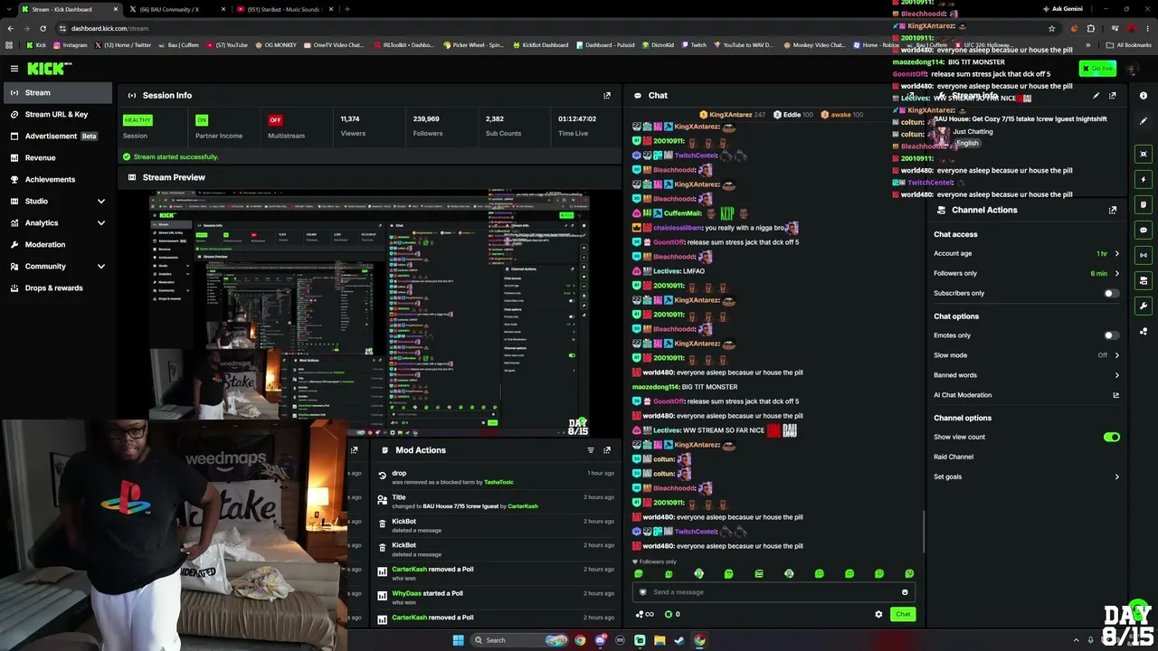
Task: Click the shield icon in the message box
Action: (643, 592)
